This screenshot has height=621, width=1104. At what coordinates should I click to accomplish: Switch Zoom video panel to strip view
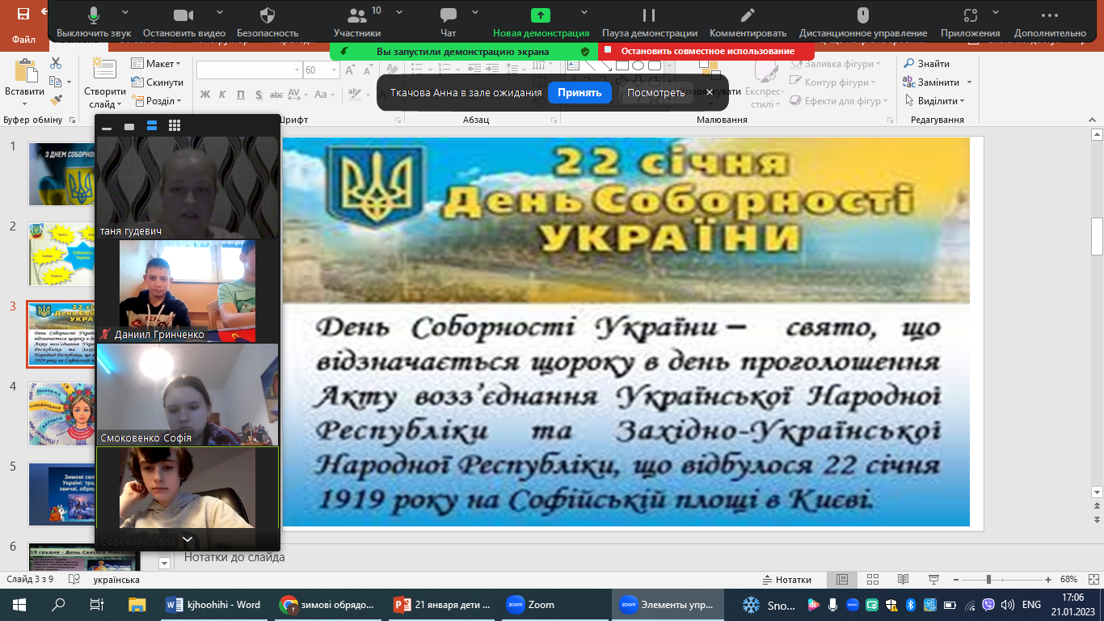point(152,126)
